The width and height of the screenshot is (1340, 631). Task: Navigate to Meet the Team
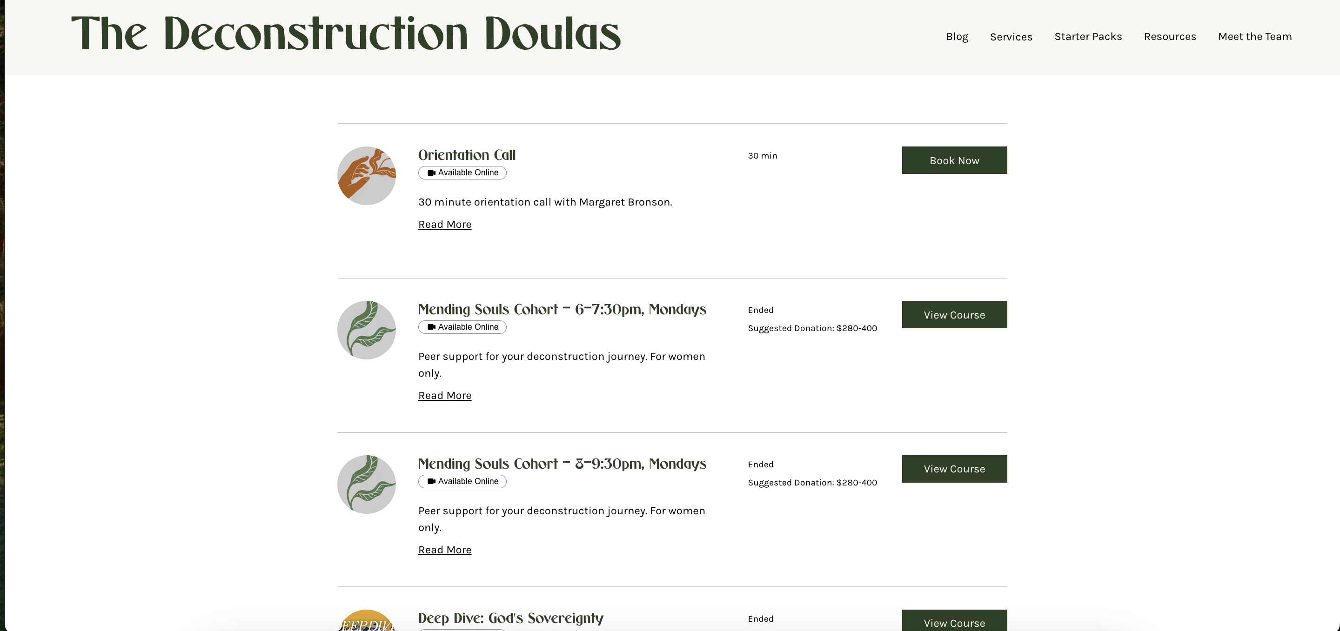coord(1255,36)
